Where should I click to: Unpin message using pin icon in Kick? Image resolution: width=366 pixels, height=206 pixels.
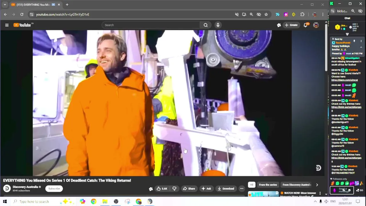(x=354, y=41)
